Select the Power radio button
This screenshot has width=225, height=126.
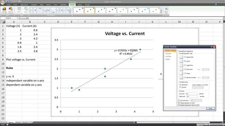pos(185,73)
